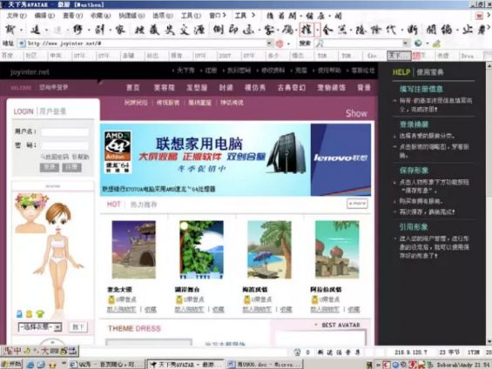This screenshot has width=492, height=369.
Task: Click the 中 input method indicator on the IME bar
Action: pyautogui.click(x=17, y=351)
